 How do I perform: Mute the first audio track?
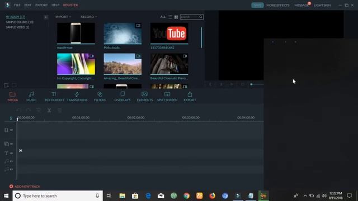click(x=11, y=161)
